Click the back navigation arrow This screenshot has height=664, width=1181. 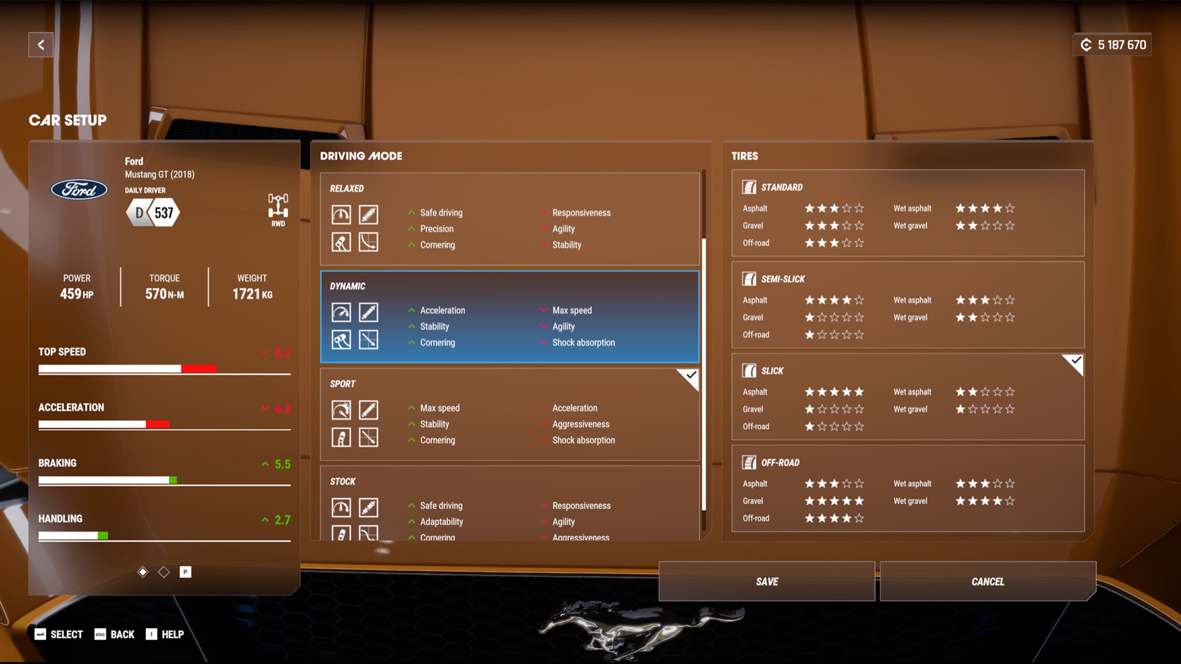coord(41,45)
